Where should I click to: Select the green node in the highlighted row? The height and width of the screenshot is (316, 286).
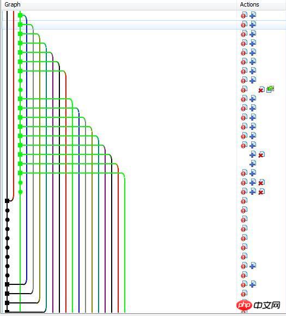pos(20,25)
